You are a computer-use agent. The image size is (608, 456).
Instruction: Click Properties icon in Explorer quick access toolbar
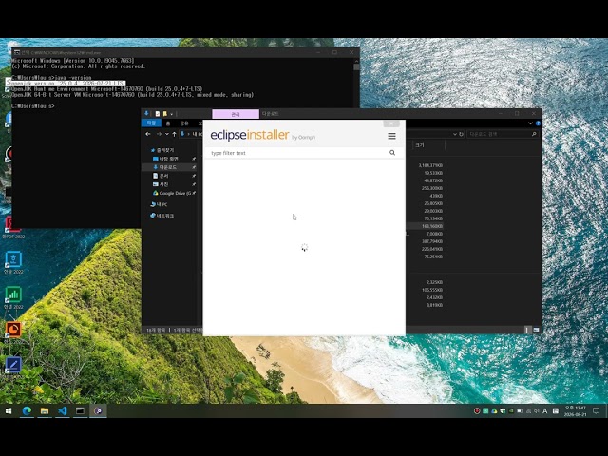pyautogui.click(x=158, y=114)
